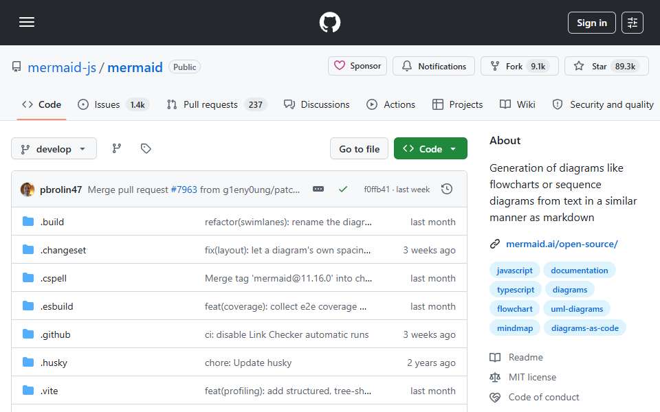Sponsor this project via heart button

point(357,66)
